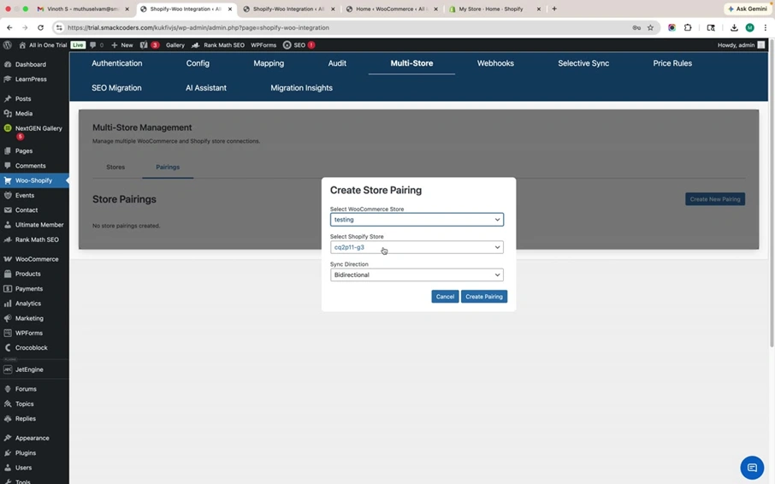Click the Pages sidebar icon

(8, 151)
